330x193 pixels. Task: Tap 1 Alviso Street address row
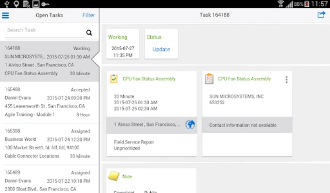tap(146, 124)
